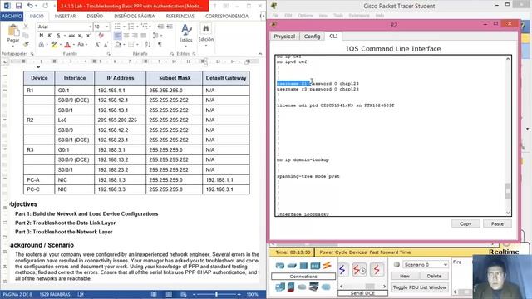Choose the blue lightning Phone cable connection
Screen dimensions: 532x299
click(342, 270)
